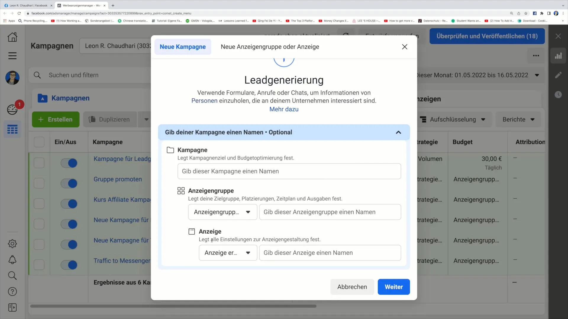568x319 pixels.
Task: Open the Berichte dropdown
Action: pos(518,120)
